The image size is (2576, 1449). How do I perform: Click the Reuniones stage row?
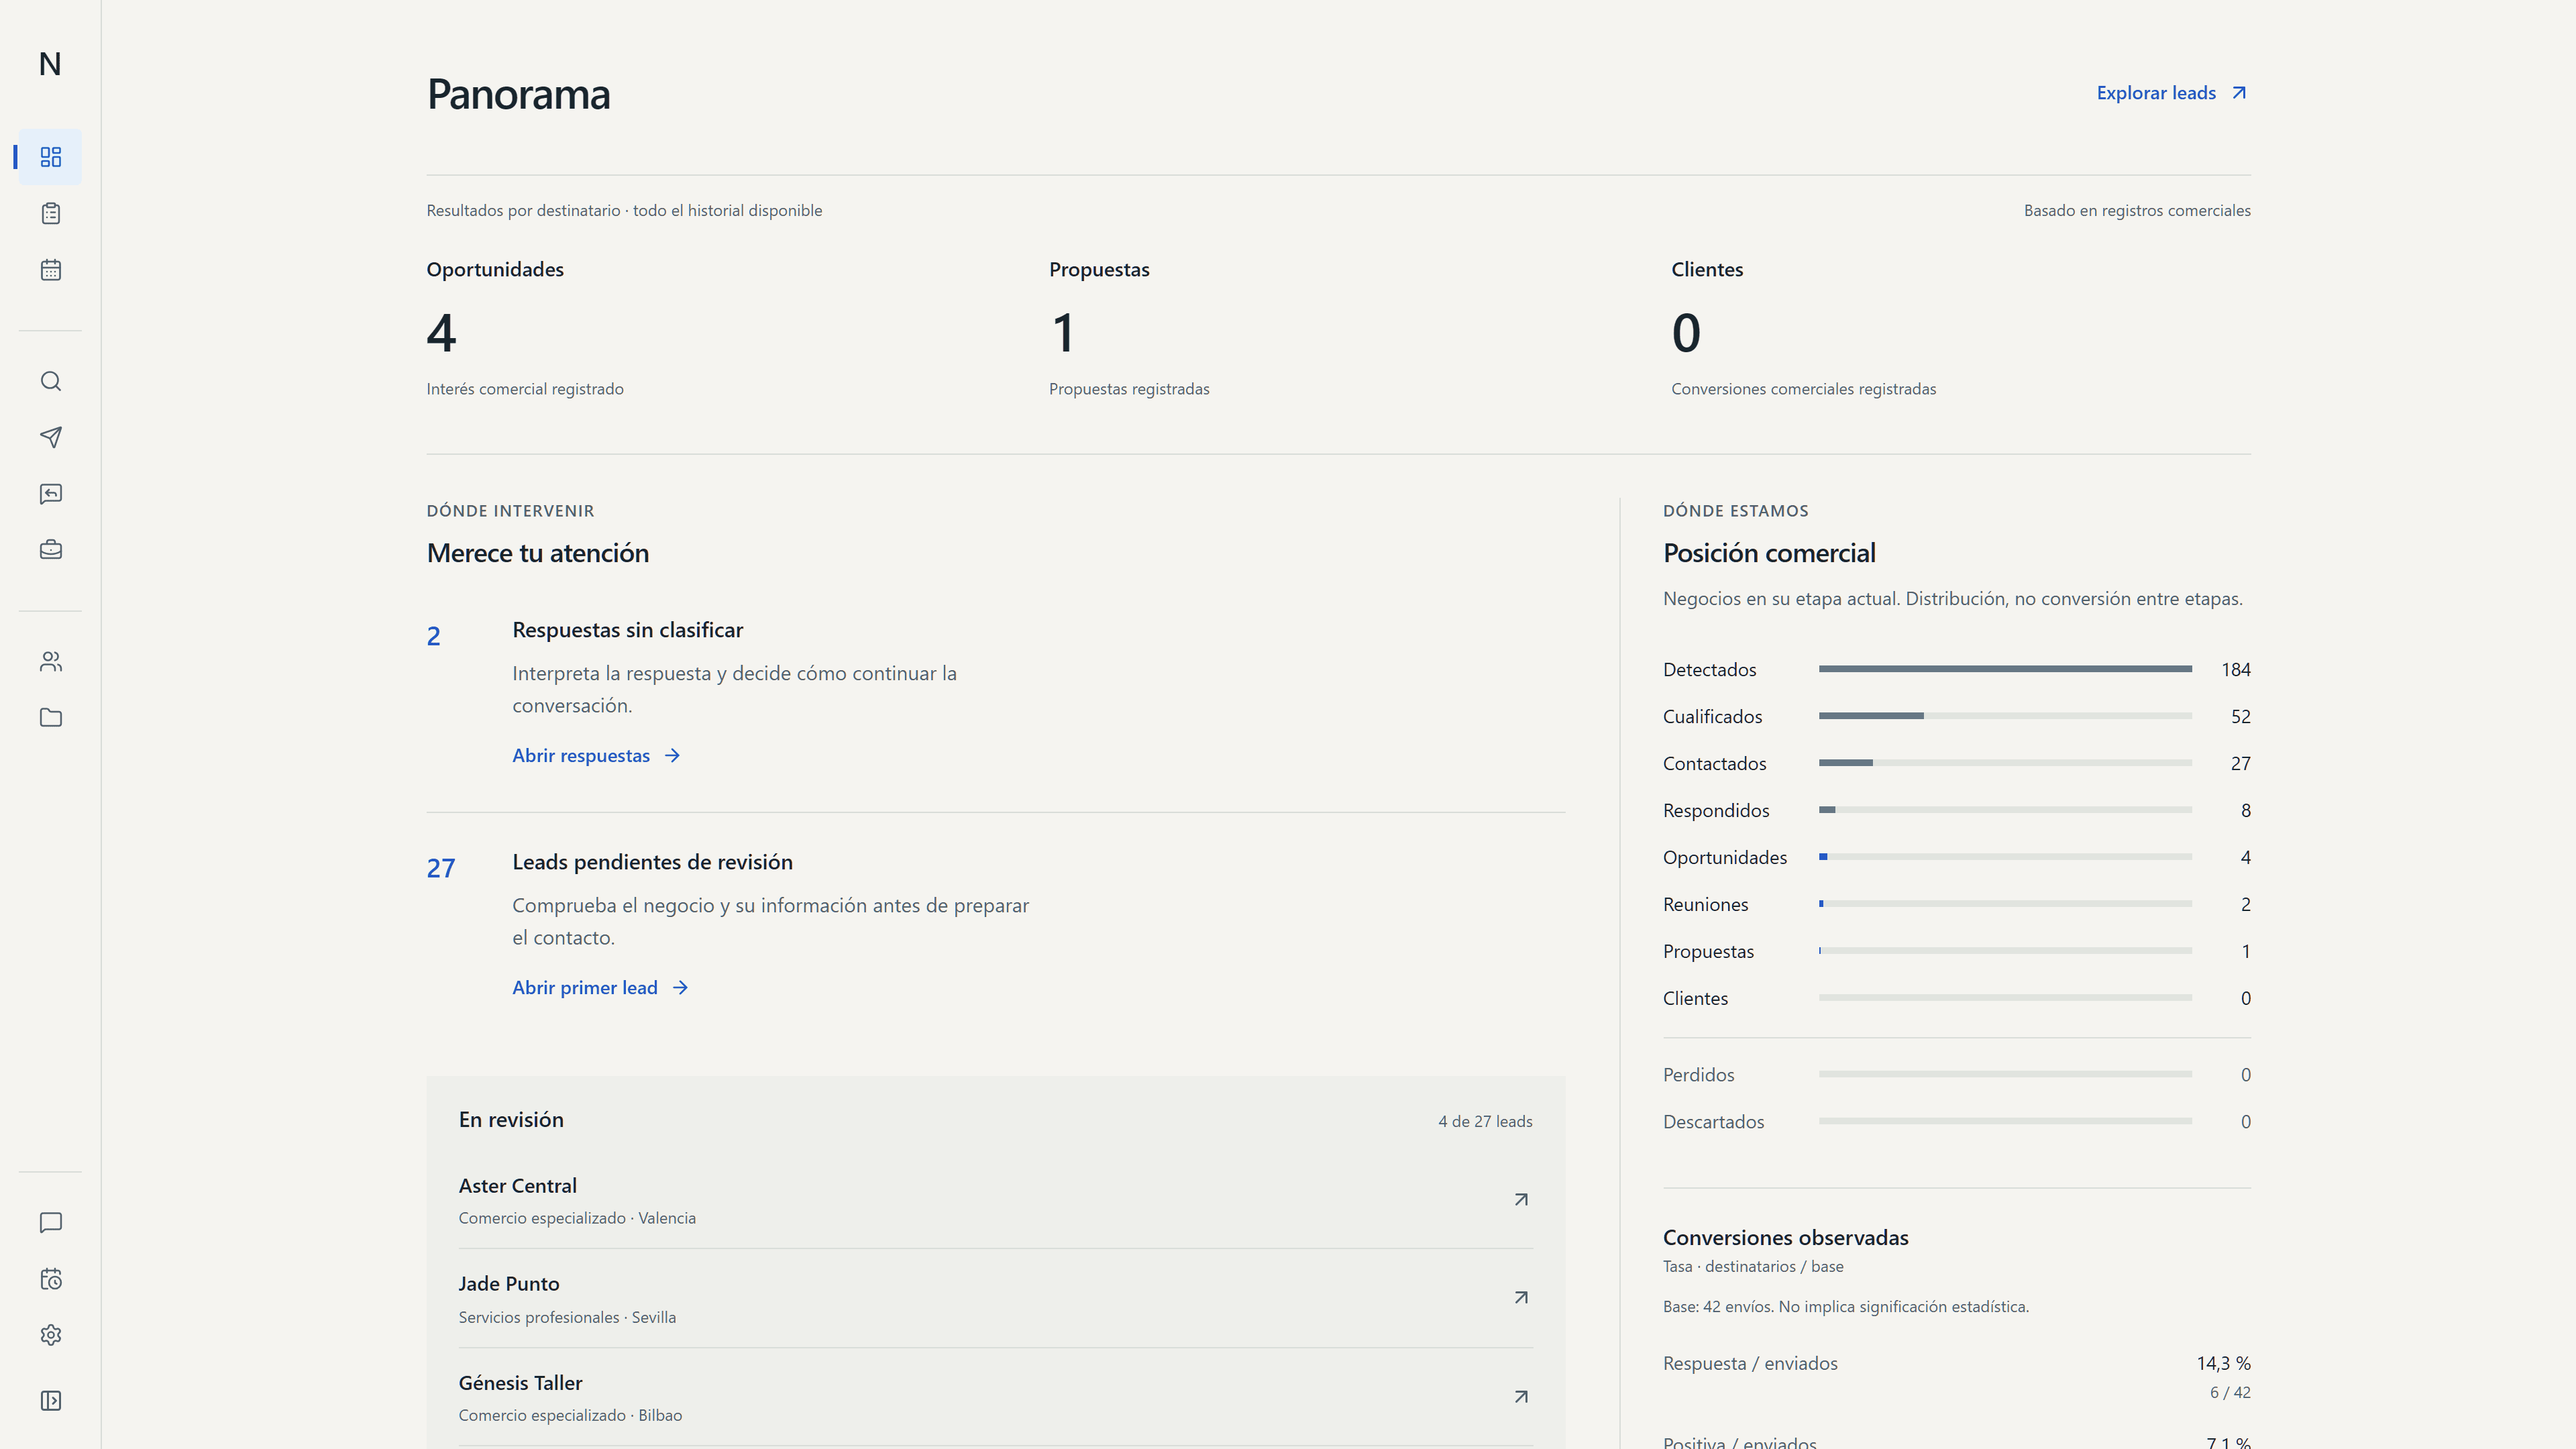(x=1956, y=904)
